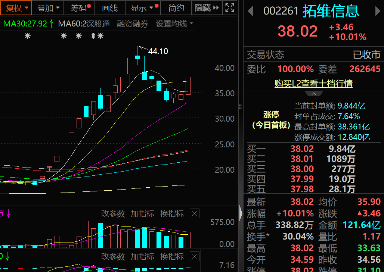The image size is (384, 272).
Task: Click the 金额 121.64亿 value
Action: click(362, 225)
